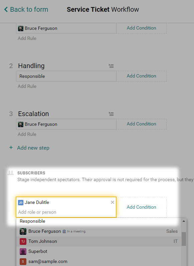194x266 pixels.
Task: Choose Tom Johnson from the list
Action: [x=99, y=242]
